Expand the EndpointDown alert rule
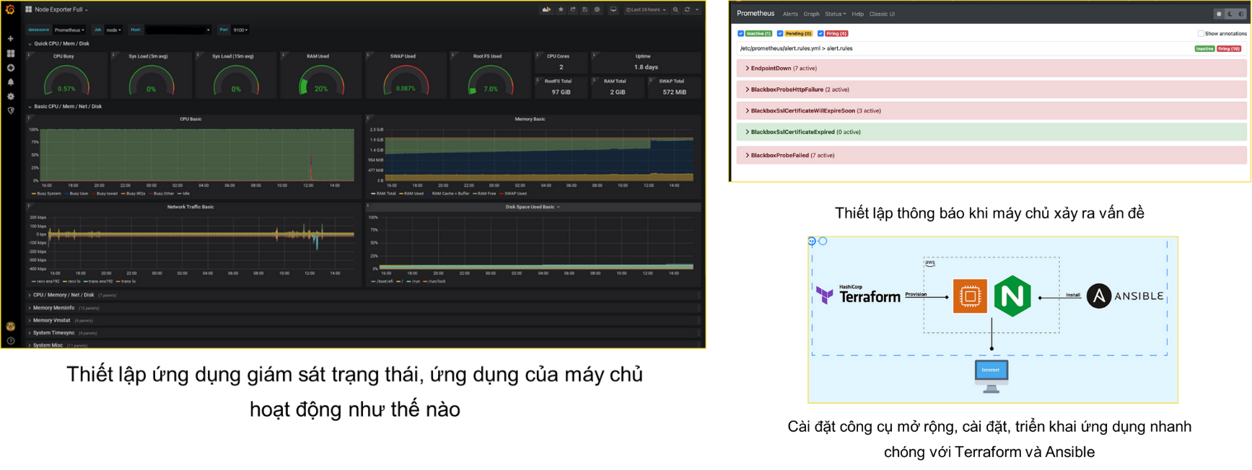1252x470 pixels. tap(771, 68)
